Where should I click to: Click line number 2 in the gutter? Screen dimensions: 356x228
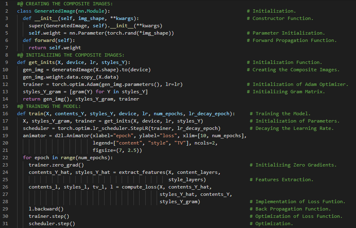tap(7, 11)
